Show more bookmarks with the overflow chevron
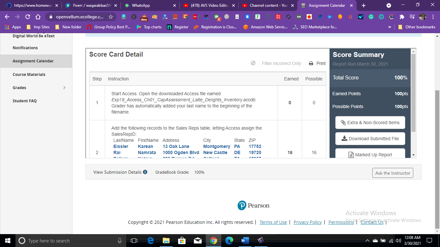The height and width of the screenshot is (247, 440). (390, 27)
